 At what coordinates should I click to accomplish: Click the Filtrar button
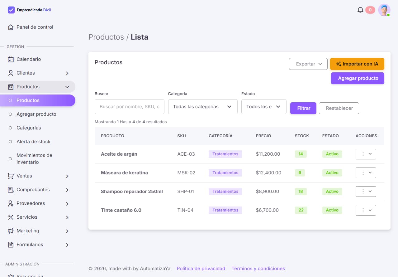point(303,108)
